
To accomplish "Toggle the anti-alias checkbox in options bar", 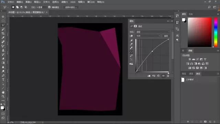I will point(49,7).
